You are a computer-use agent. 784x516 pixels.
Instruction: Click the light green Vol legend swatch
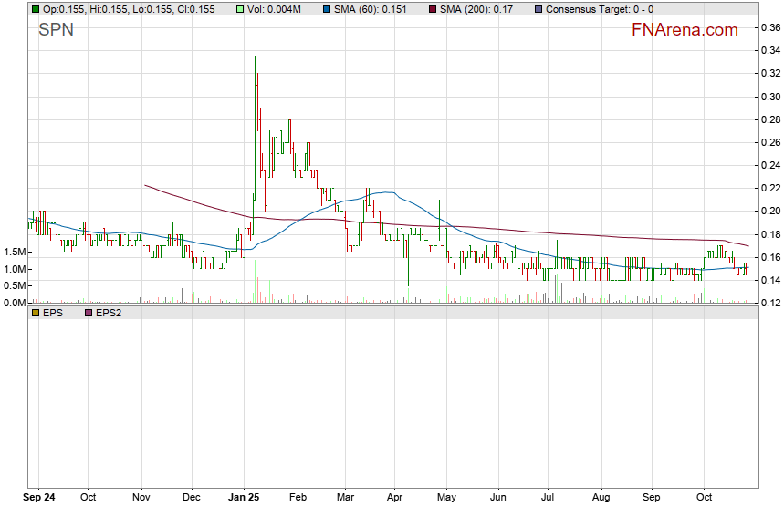click(240, 9)
